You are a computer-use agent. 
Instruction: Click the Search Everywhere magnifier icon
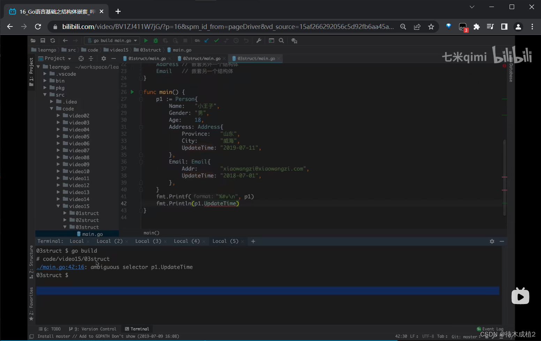coord(281,41)
